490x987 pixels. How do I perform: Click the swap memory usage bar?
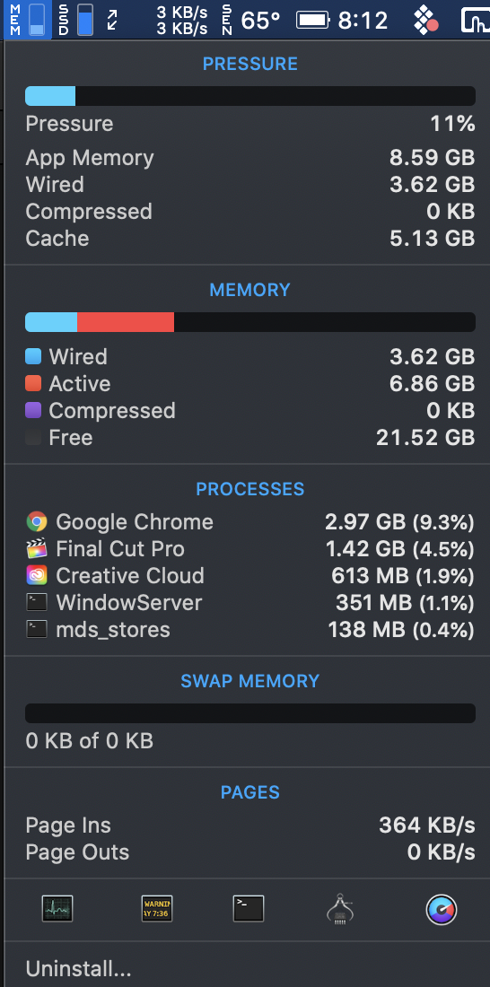click(250, 713)
